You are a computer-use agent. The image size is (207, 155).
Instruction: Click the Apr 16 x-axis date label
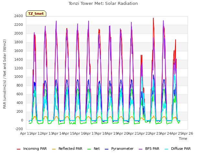click(x=80, y=134)
